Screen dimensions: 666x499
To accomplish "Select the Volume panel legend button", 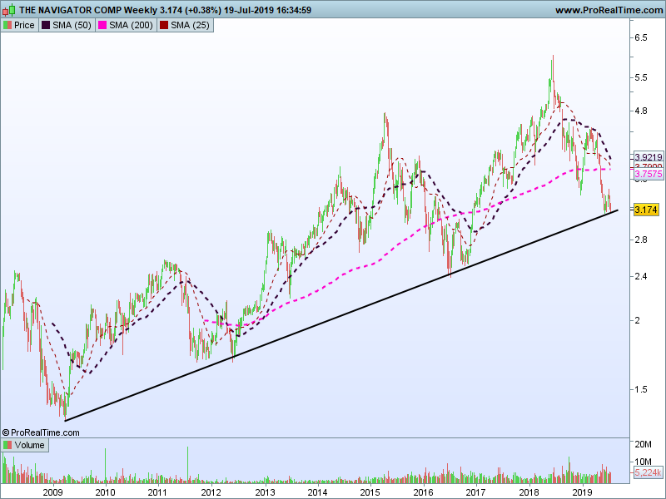I will coord(25,445).
